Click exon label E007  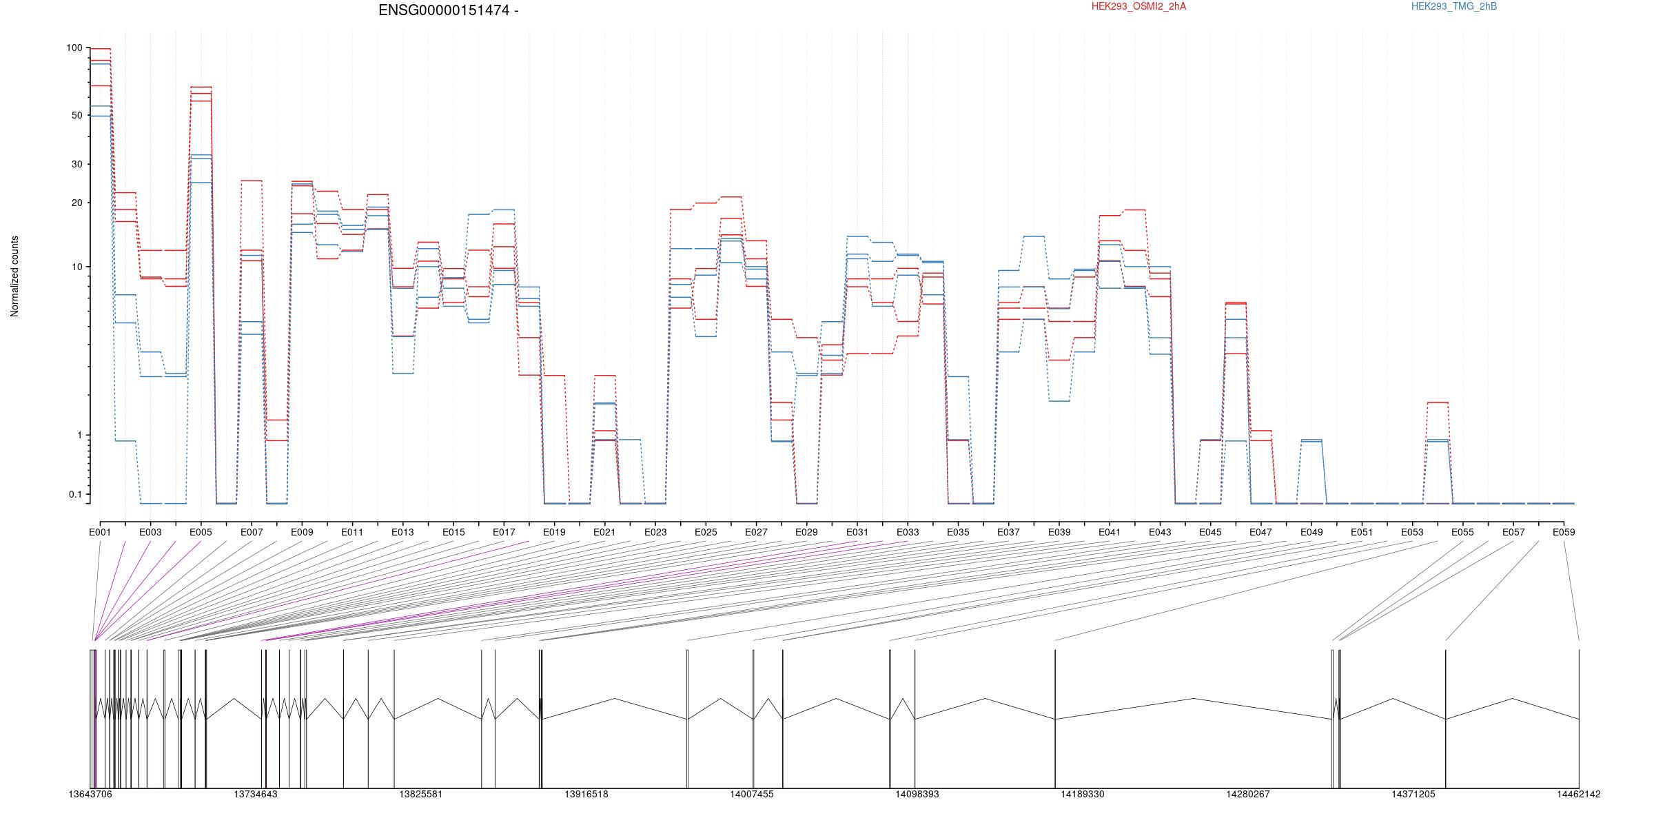coord(252,532)
